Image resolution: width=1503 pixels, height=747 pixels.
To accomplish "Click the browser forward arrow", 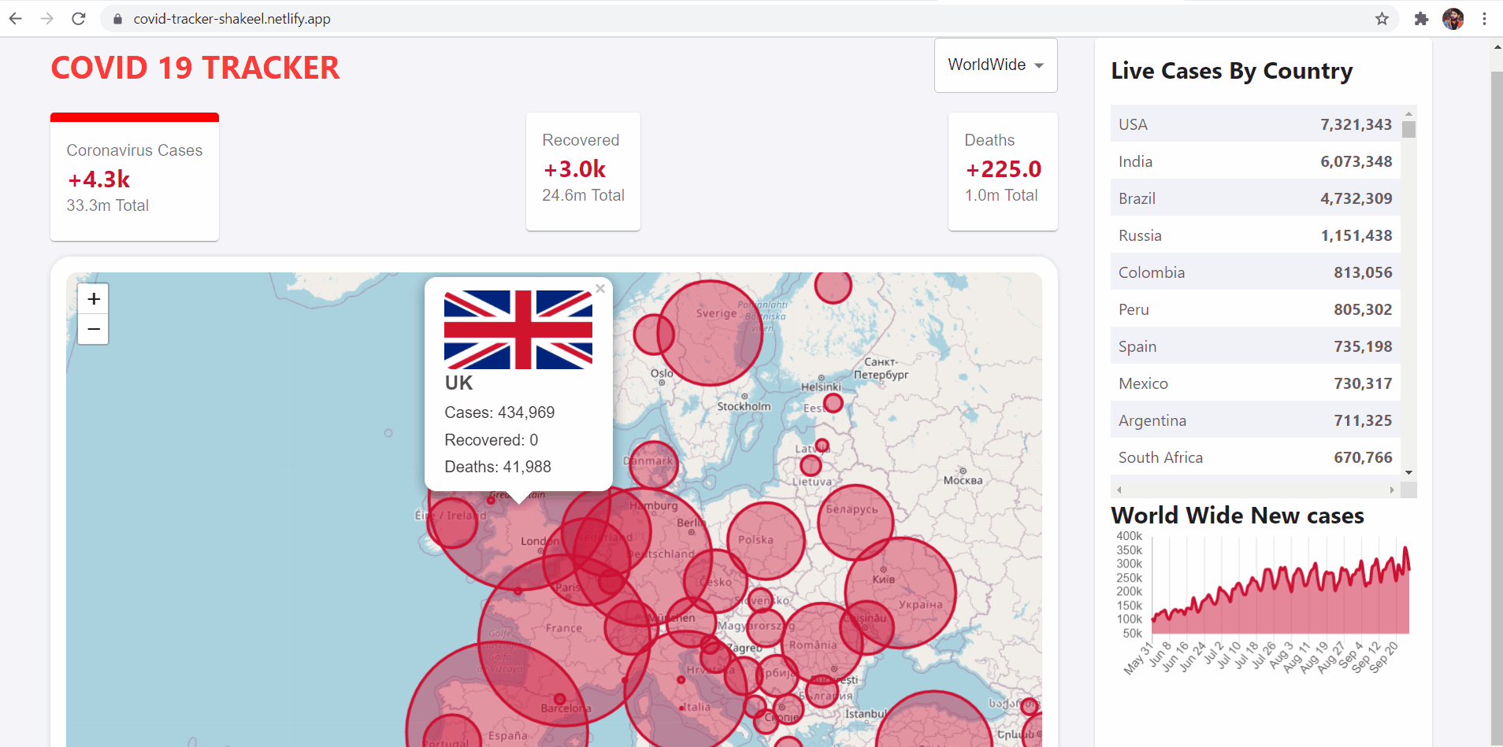I will [47, 19].
